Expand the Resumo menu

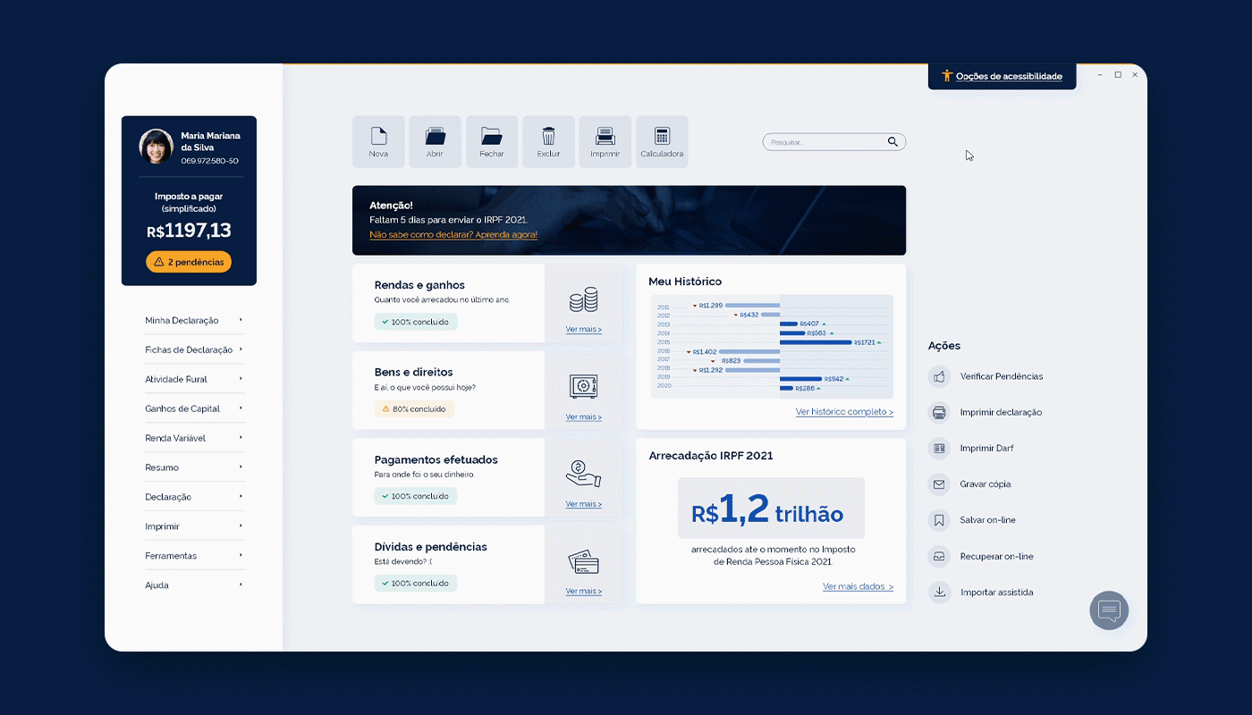(194, 467)
